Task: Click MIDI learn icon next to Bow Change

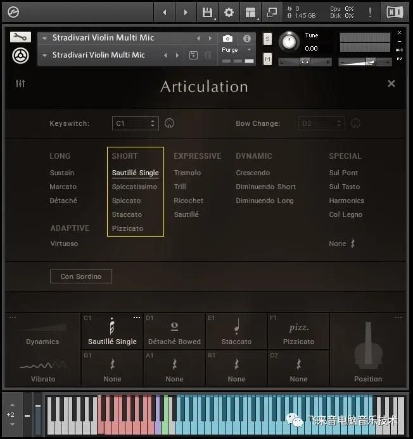Action: coord(355,123)
